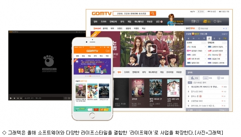Click the 로그인 button at top right
The height and width of the screenshot is (137, 241).
coord(201,12)
